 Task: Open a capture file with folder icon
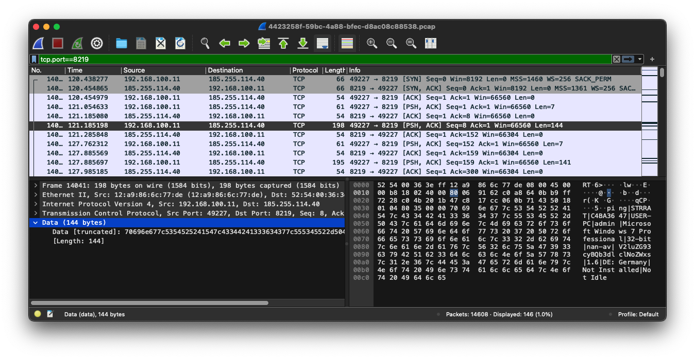click(122, 43)
